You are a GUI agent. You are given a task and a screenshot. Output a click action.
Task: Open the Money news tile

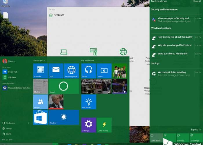[x=96, y=86]
